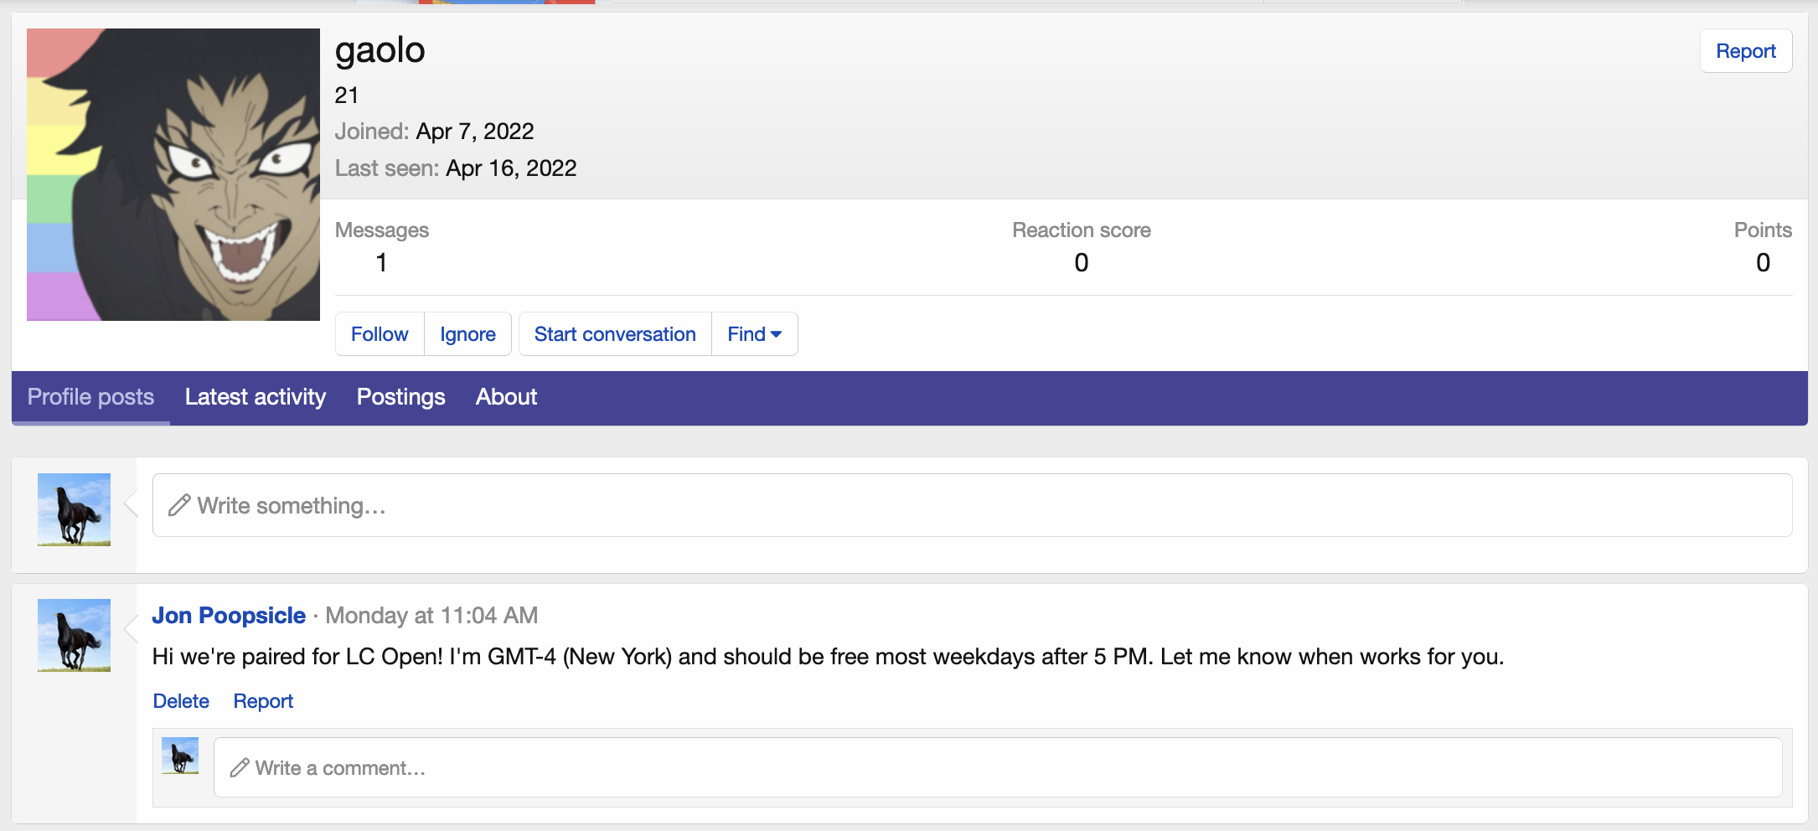Expand the Find dropdown menu
This screenshot has height=831, width=1818.
coord(754,334)
